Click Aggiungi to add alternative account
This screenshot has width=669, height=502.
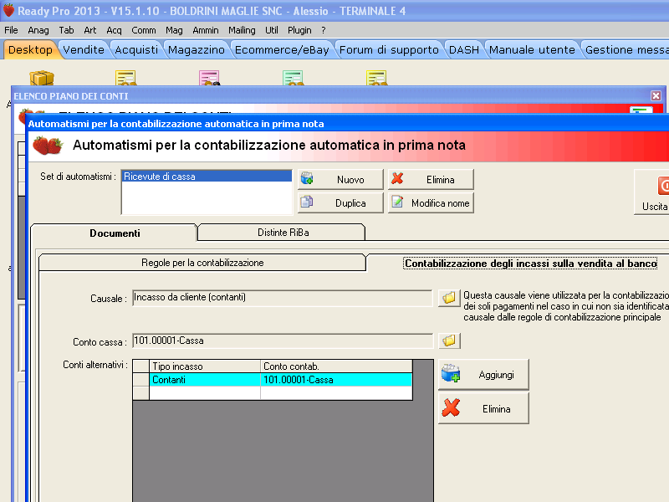click(x=483, y=374)
